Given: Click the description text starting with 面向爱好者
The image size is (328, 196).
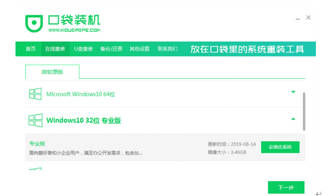Looking at the screenshot, I should point(86,153).
